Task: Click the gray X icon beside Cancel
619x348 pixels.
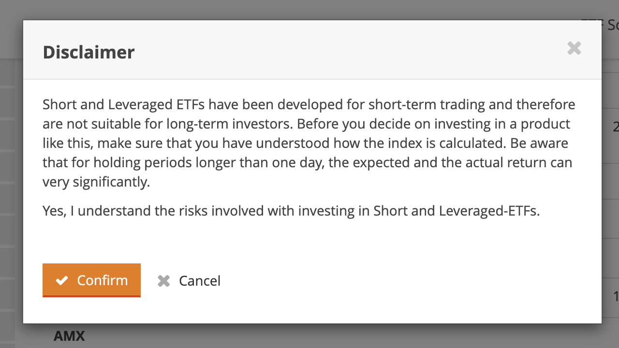Action: (164, 281)
